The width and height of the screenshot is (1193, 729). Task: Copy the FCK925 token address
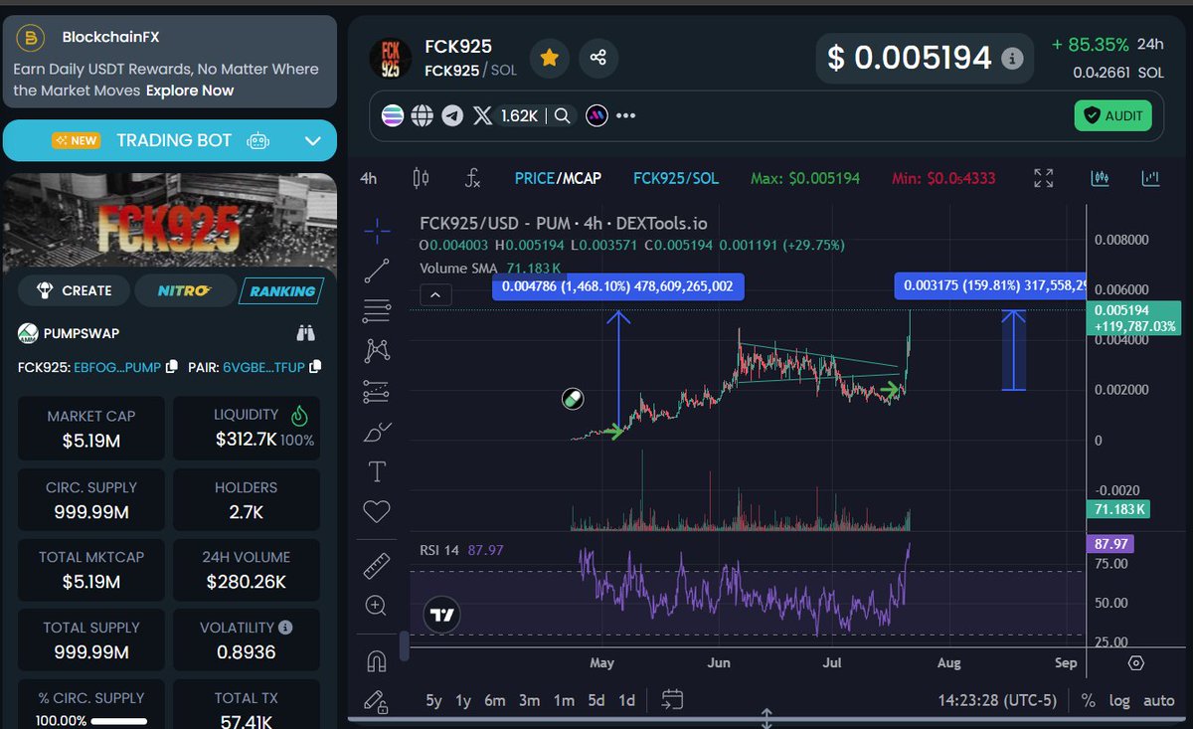pos(172,367)
